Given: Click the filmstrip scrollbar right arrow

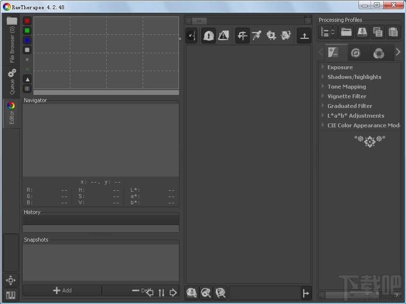Looking at the screenshot, I should click(x=308, y=21).
